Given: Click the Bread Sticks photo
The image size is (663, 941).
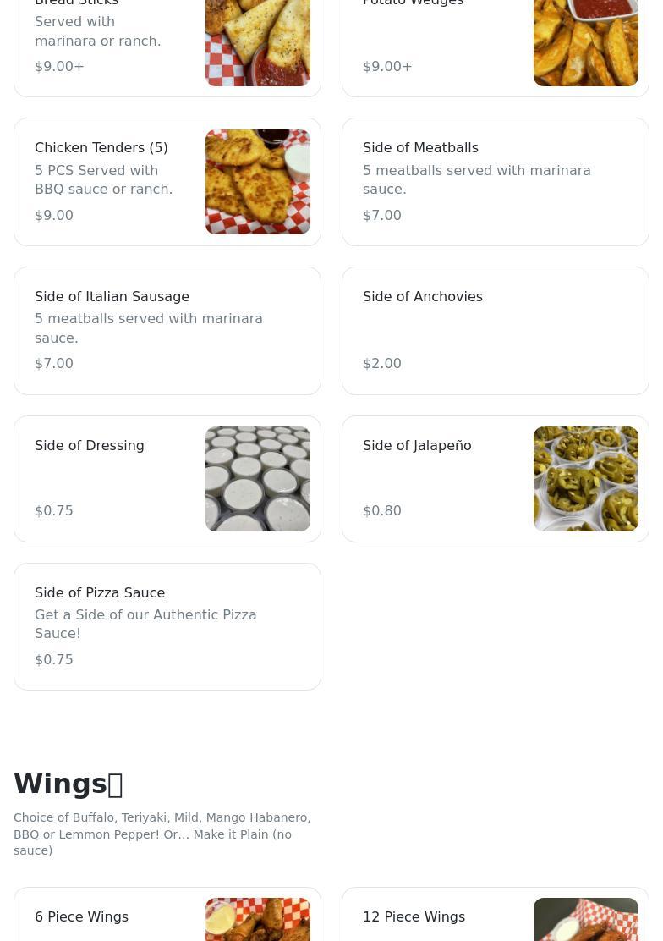Looking at the screenshot, I should (258, 42).
